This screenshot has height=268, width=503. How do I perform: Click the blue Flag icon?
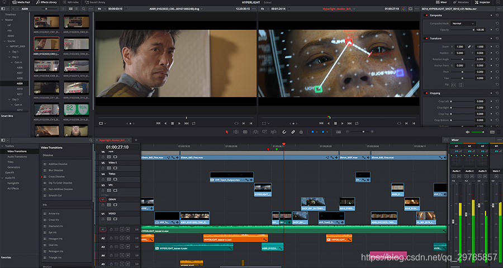point(312,132)
